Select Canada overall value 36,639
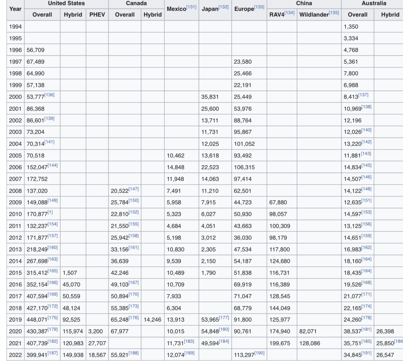The image size is (403, 361). pos(120,261)
